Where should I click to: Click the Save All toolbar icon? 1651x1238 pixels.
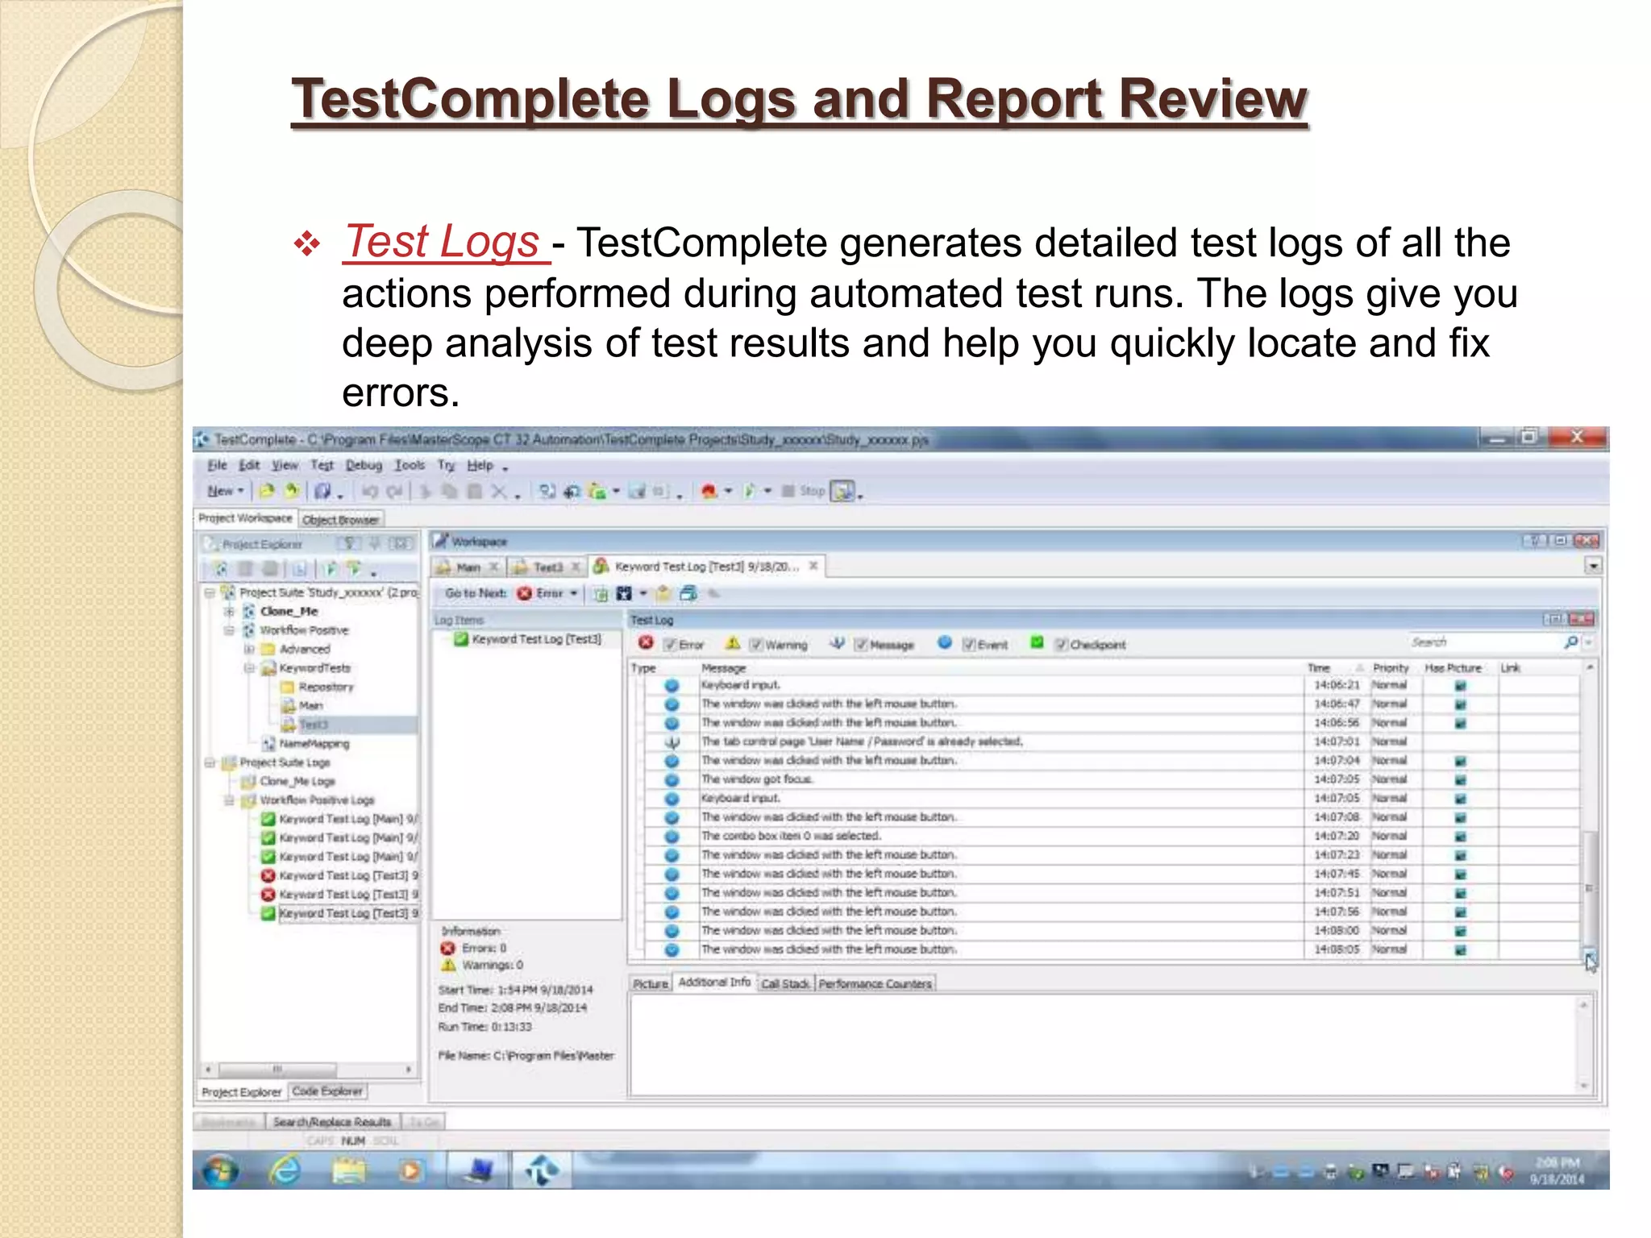click(322, 491)
